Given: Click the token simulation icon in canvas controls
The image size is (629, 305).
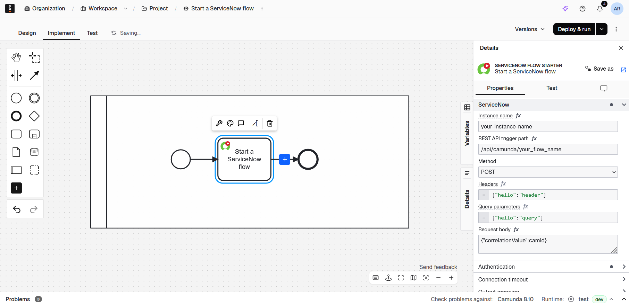Looking at the screenshot, I should pos(388,278).
